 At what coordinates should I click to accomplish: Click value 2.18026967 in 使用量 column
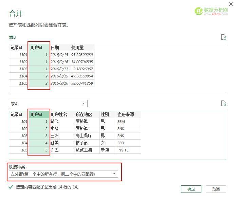[x=82, y=69]
